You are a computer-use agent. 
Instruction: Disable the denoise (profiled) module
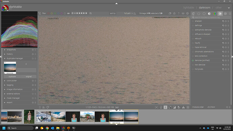click(193, 60)
